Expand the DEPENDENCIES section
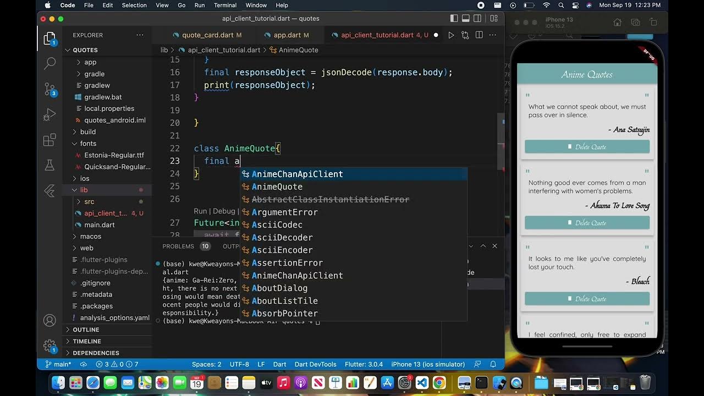 (x=96, y=353)
